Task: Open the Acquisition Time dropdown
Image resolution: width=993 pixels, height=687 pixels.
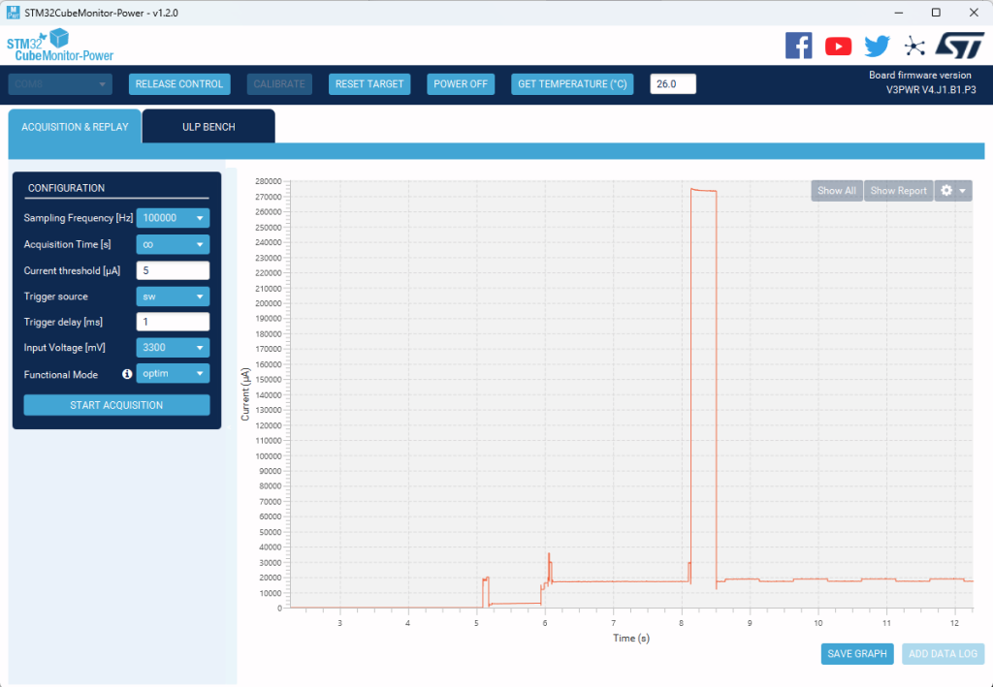Action: [x=173, y=244]
